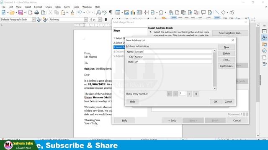The height and width of the screenshot is (150, 268).
Task: Click OK in New Address List dialog
Action: click(x=216, y=102)
